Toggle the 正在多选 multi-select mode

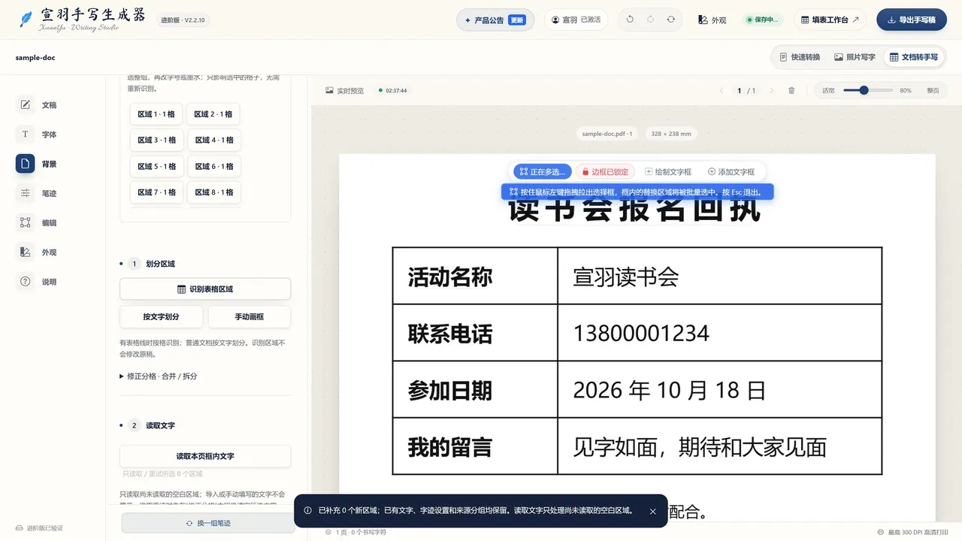(x=543, y=172)
